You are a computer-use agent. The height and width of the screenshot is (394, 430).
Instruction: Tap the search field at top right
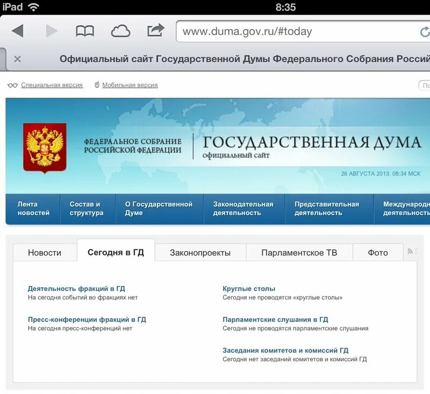[424, 85]
